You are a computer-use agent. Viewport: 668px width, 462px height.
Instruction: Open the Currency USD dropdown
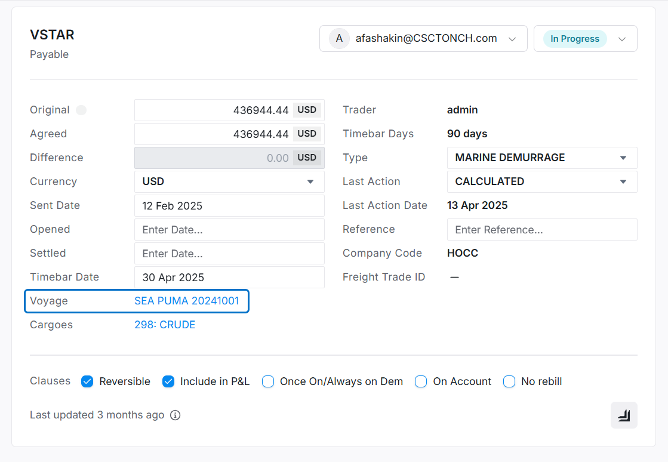(229, 182)
